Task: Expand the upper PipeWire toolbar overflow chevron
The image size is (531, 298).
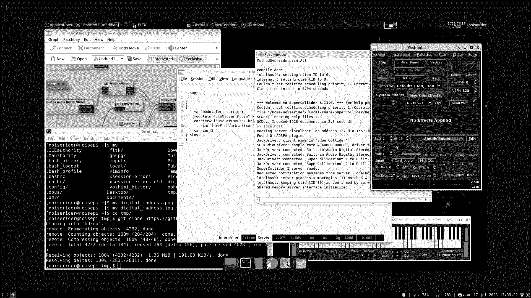Action: [x=217, y=48]
